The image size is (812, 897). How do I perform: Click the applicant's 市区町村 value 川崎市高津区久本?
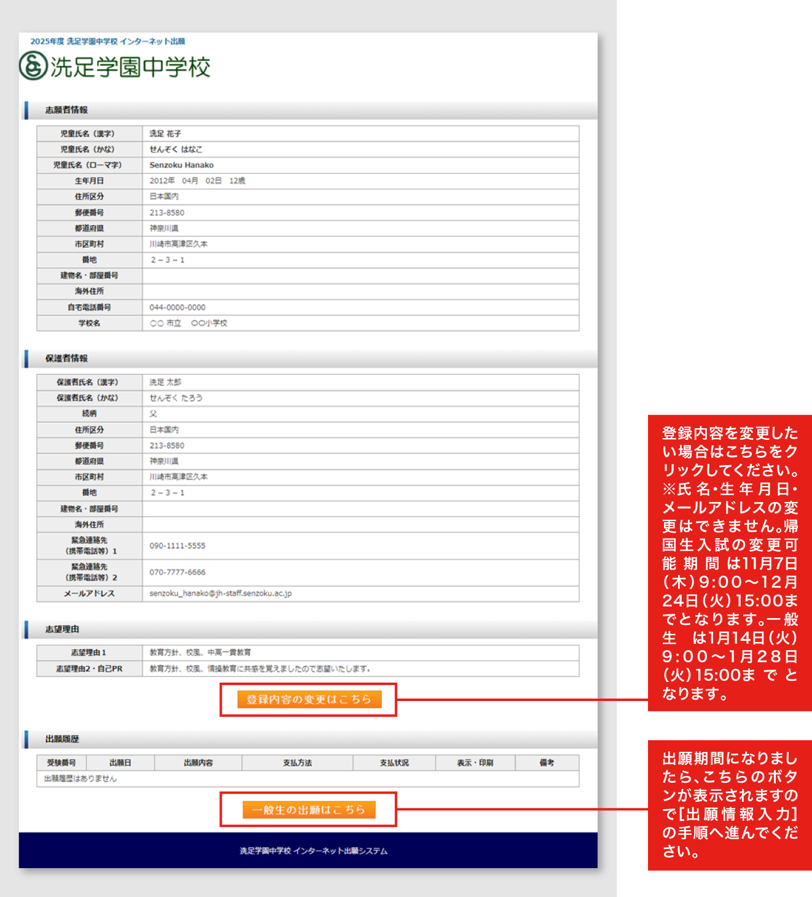[x=179, y=244]
